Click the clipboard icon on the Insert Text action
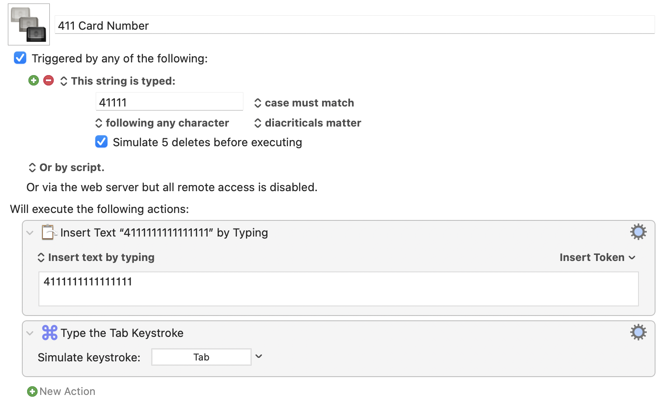The height and width of the screenshot is (405, 666). [x=49, y=232]
